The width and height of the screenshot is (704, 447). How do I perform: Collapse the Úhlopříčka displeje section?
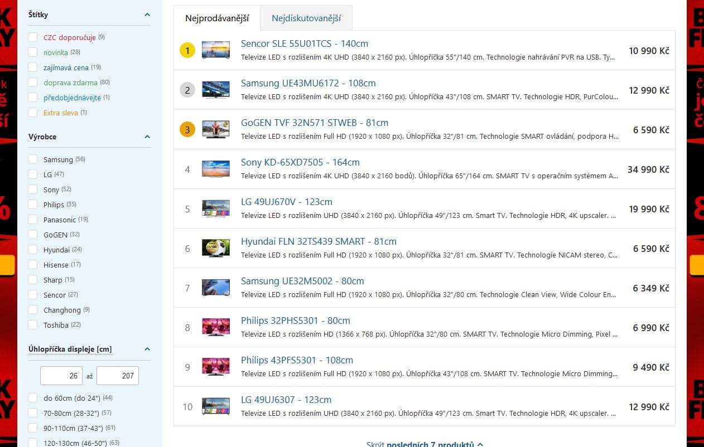click(x=147, y=349)
